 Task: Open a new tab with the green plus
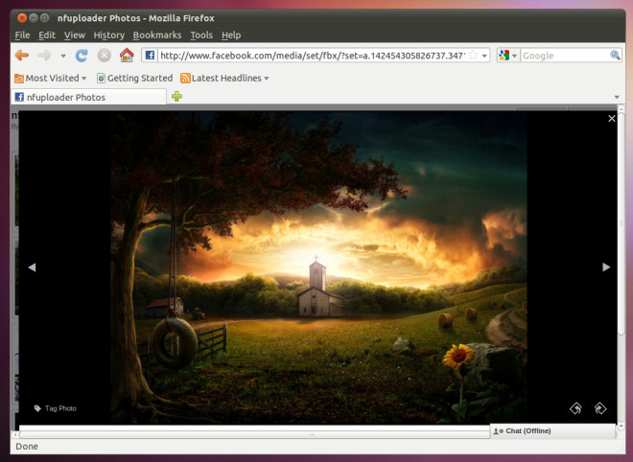(x=176, y=97)
